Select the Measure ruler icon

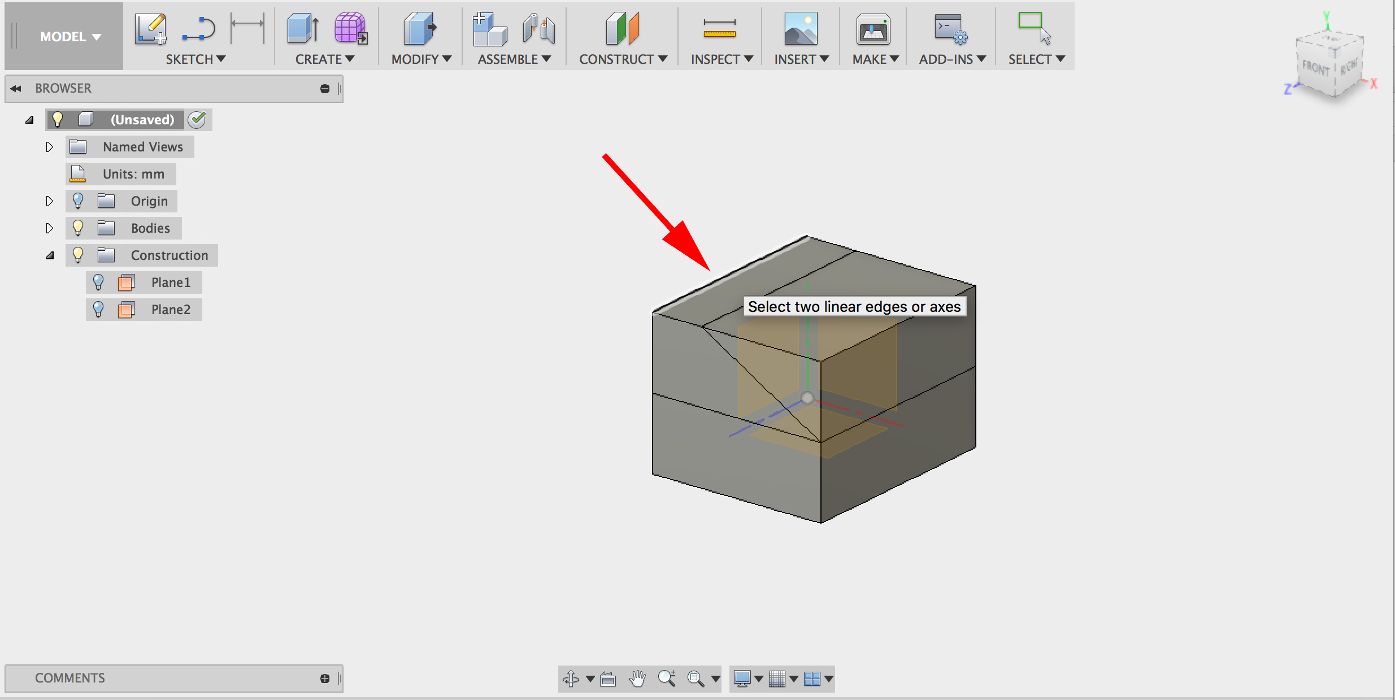pos(719,29)
